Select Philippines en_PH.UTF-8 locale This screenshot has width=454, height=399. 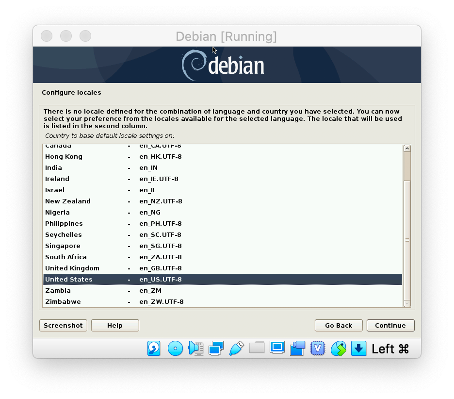point(222,223)
